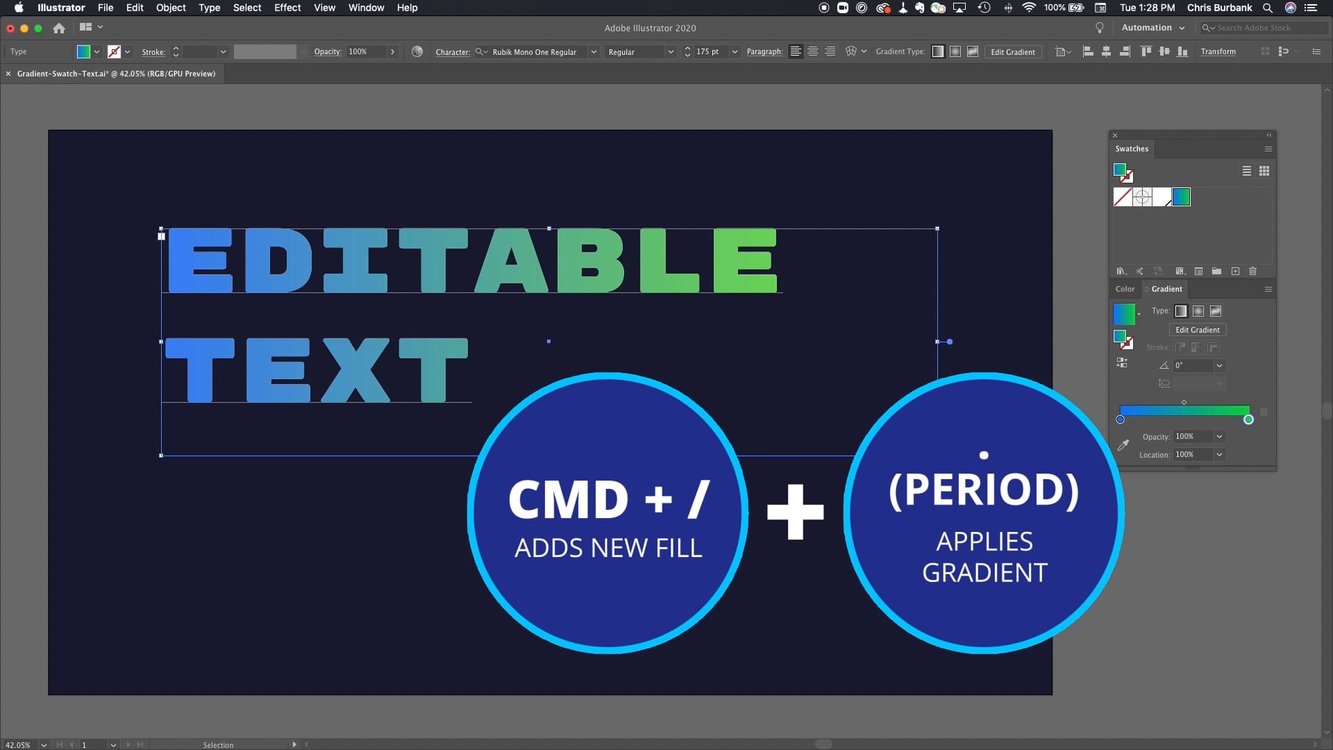1333x750 pixels.
Task: Click the Recolor Artwork wheel icon
Action: (x=417, y=51)
